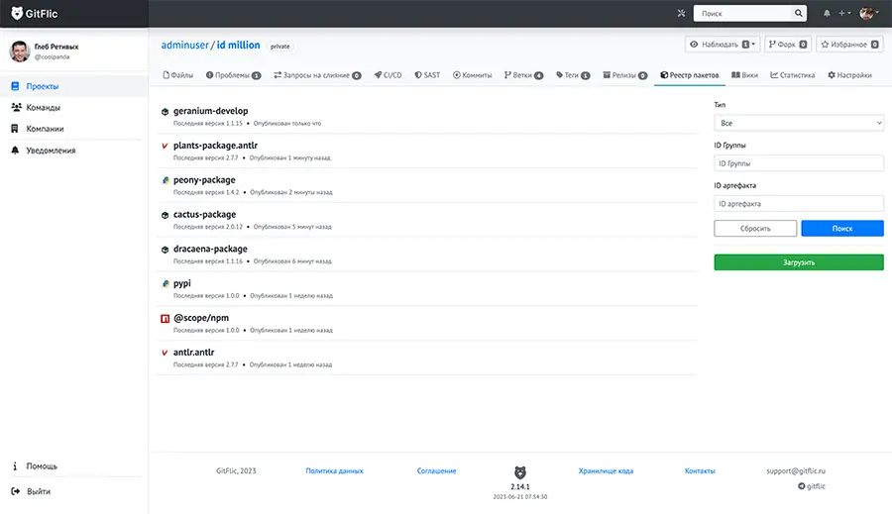Click the crossed tools icon near search
The height and width of the screenshot is (514, 892).
click(x=681, y=13)
